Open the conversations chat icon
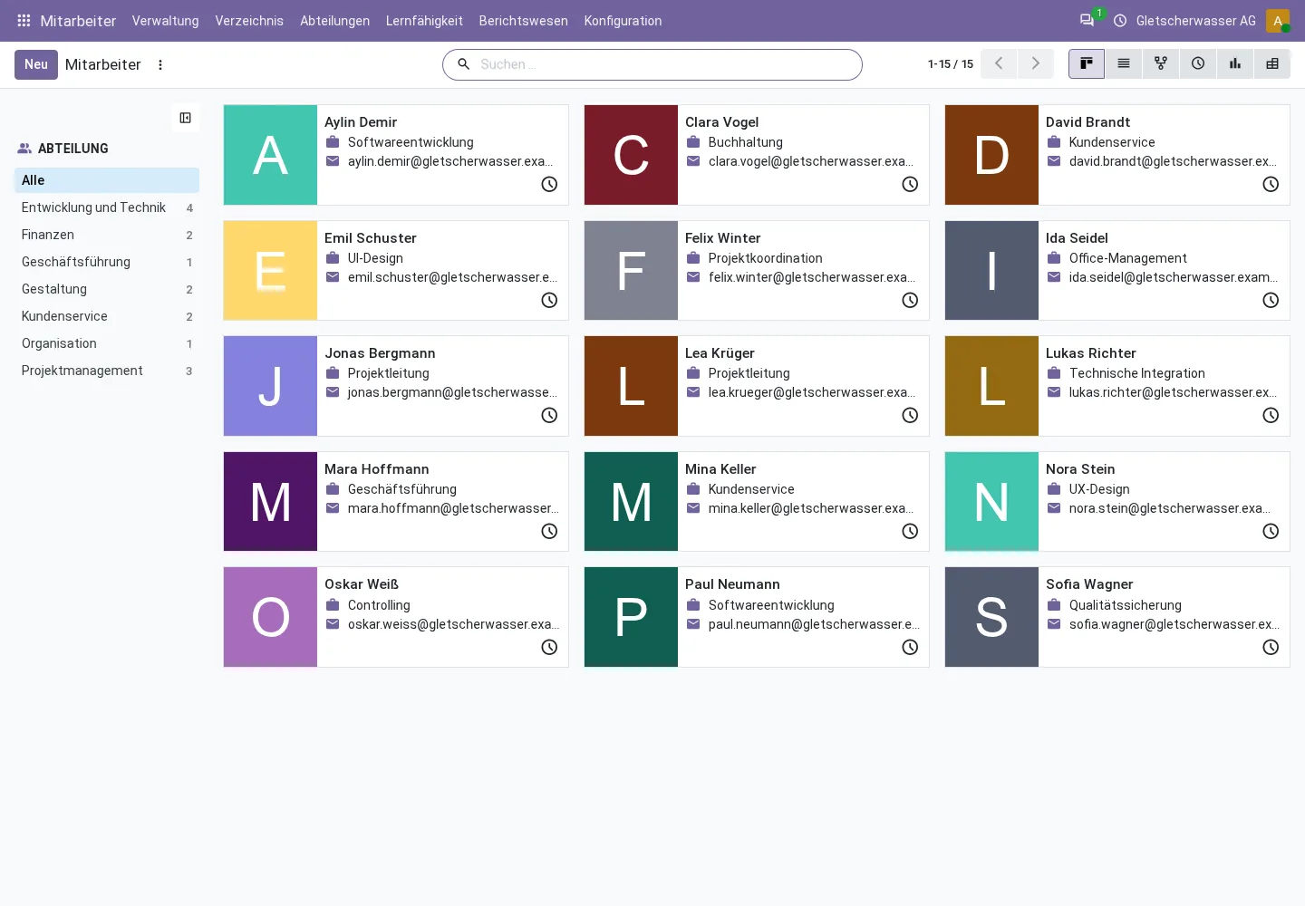Screen dimensions: 1305x906 [x=1087, y=21]
